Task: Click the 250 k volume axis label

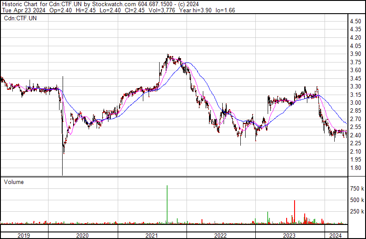Action: click(x=356, y=211)
